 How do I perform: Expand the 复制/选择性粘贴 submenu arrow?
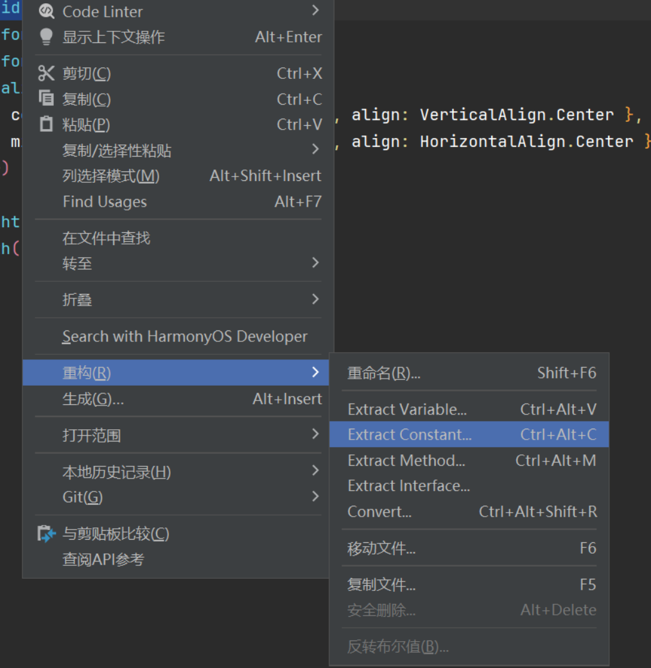[x=315, y=150]
